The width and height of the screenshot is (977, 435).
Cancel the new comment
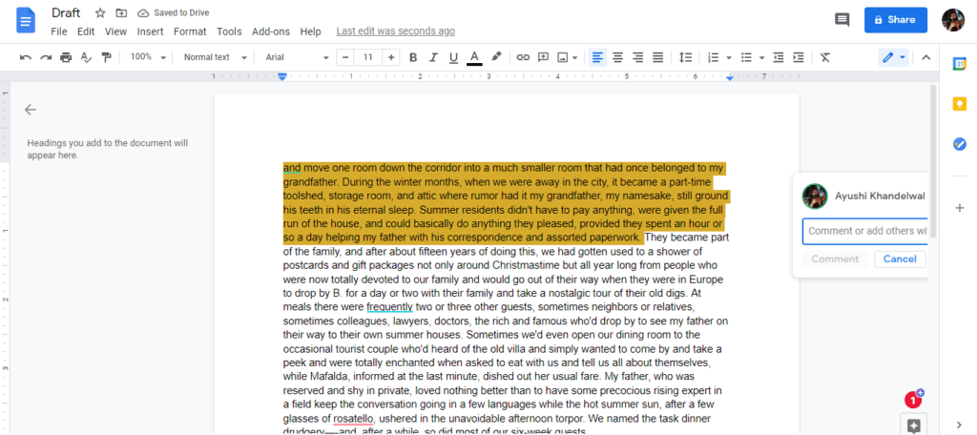[900, 259]
